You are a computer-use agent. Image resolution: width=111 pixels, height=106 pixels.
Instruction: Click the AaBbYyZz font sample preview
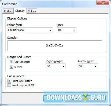pos(55,45)
